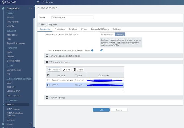Click the System gear icon

3,124
